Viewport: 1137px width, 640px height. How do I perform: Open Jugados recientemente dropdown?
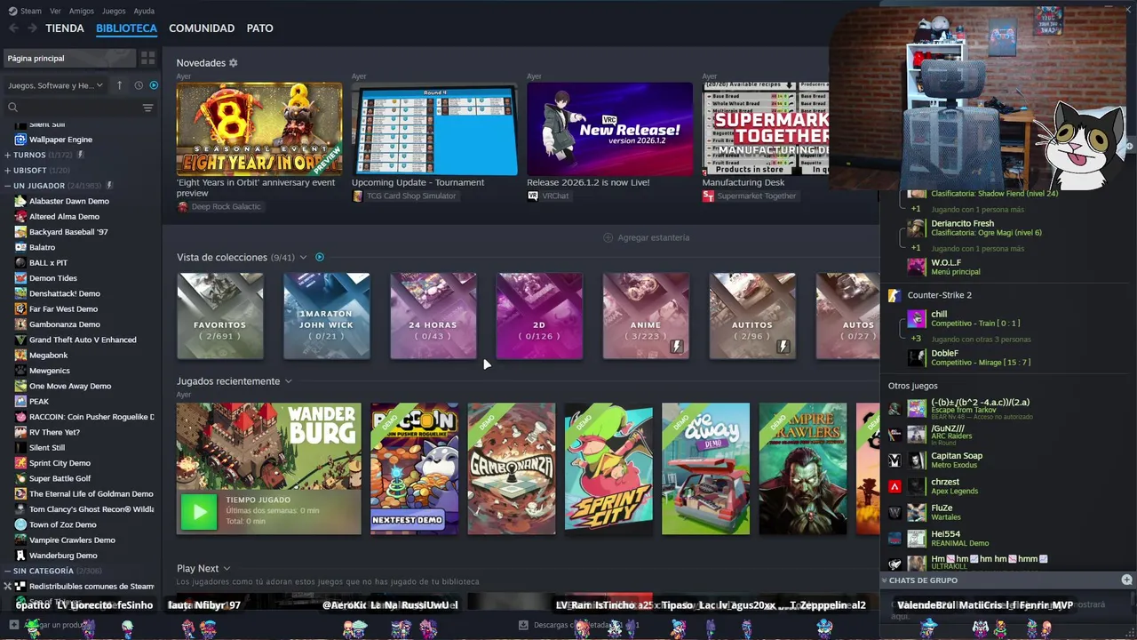[288, 381]
